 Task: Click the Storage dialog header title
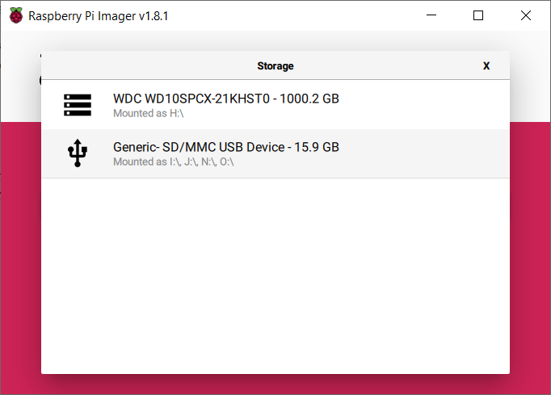(275, 66)
